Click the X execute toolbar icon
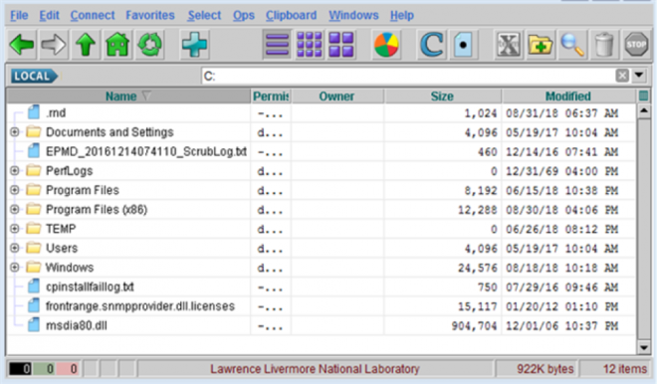 tap(509, 44)
